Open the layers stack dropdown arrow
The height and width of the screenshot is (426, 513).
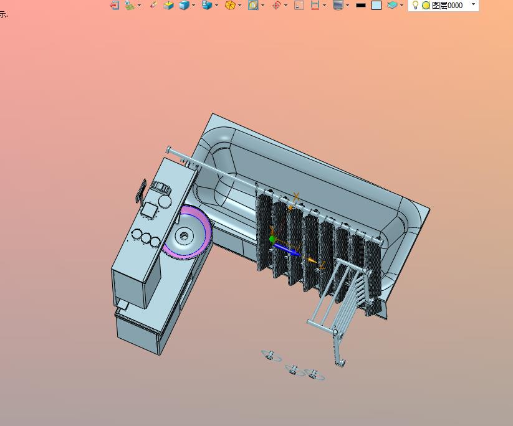[402, 5]
